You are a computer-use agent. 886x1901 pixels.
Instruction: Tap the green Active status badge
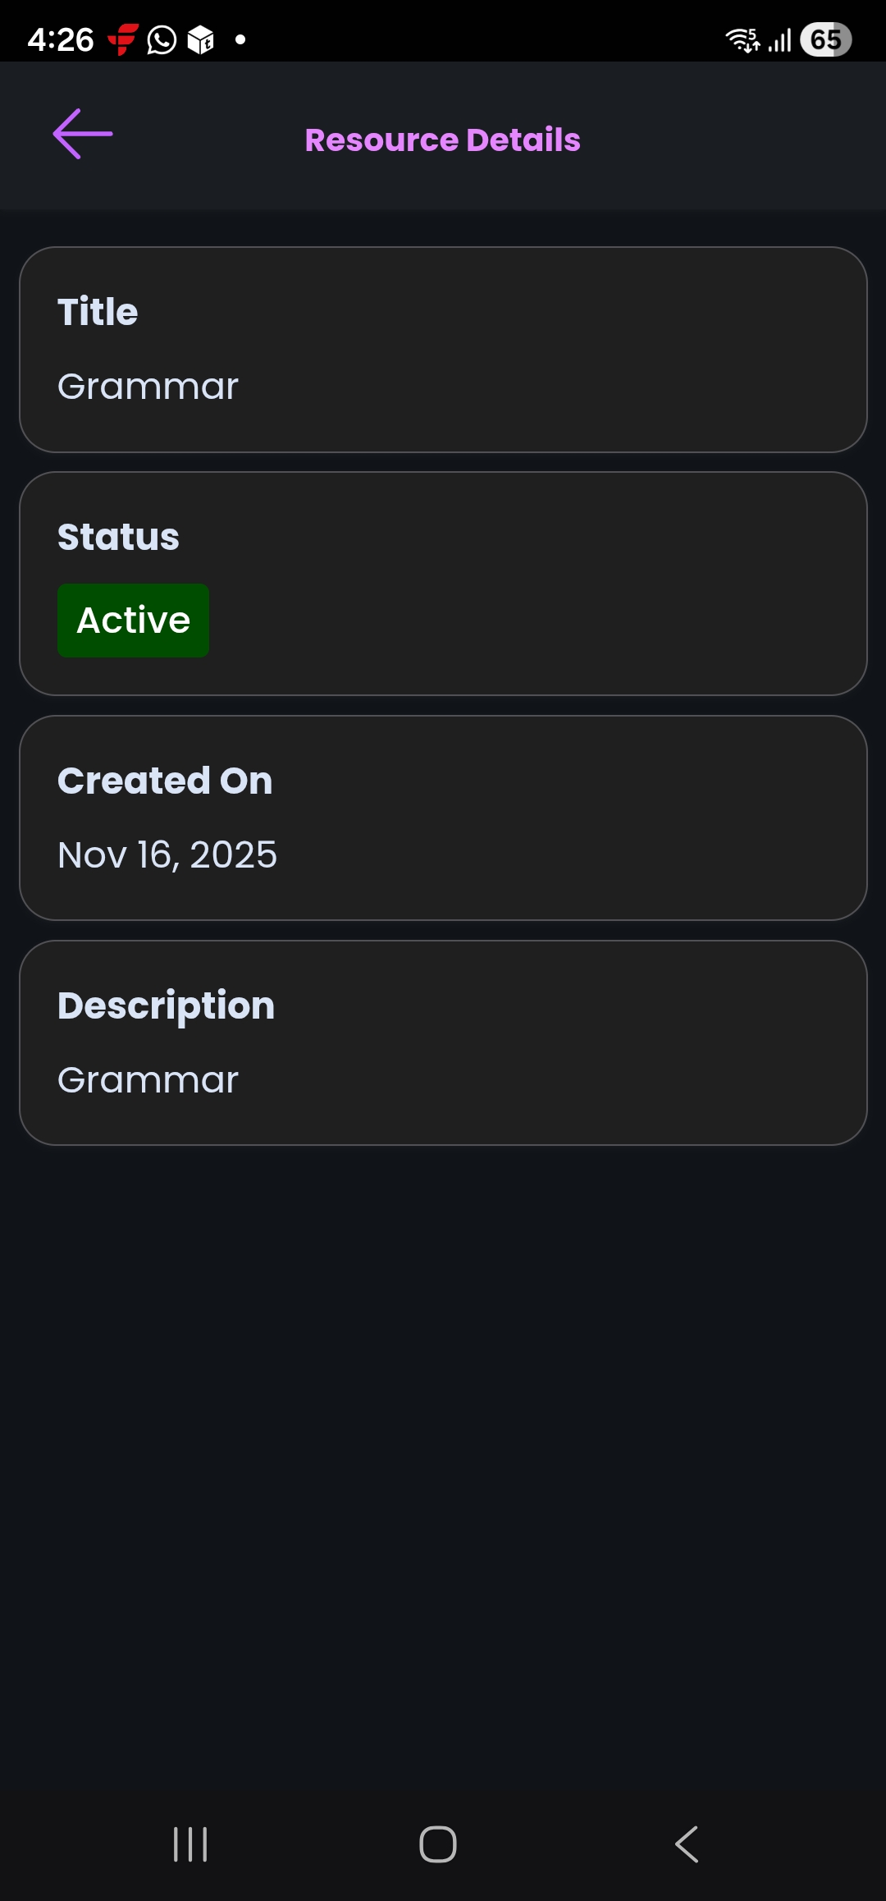(x=133, y=621)
